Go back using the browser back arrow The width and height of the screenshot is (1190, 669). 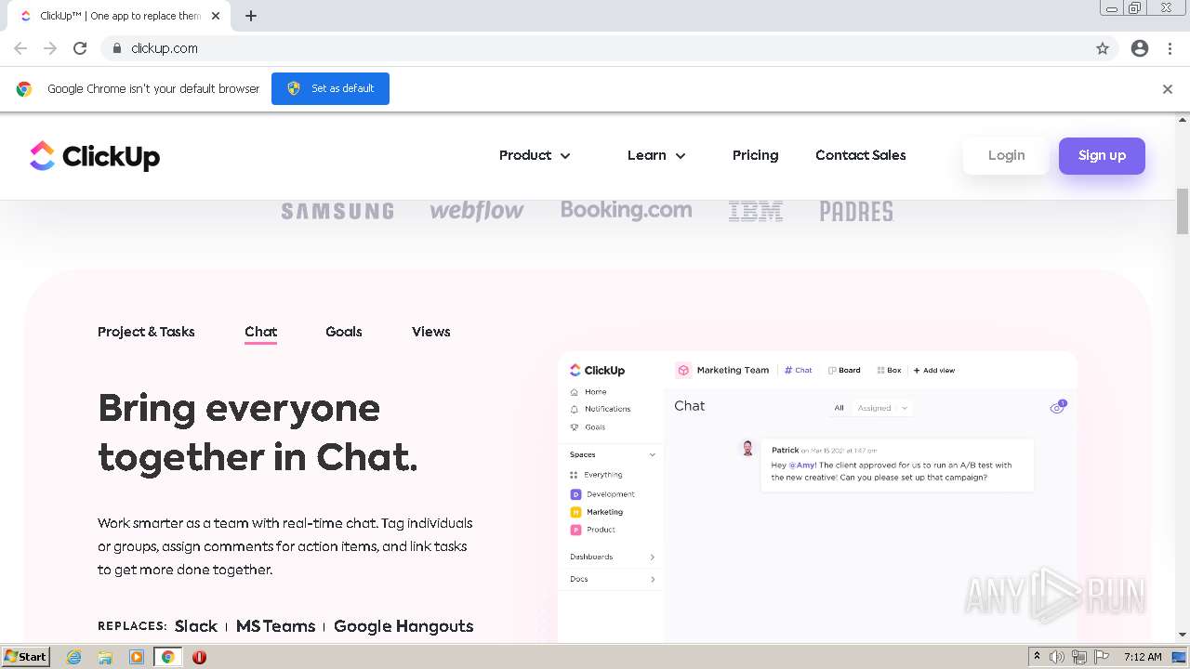[20, 48]
